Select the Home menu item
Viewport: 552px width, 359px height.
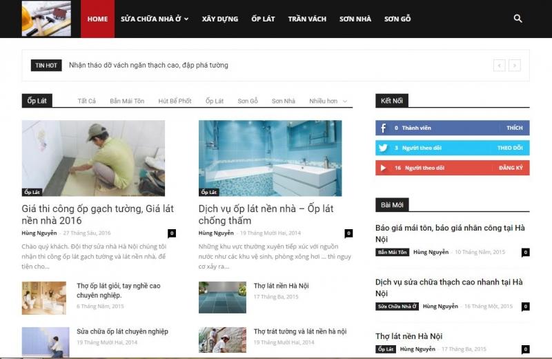(97, 19)
